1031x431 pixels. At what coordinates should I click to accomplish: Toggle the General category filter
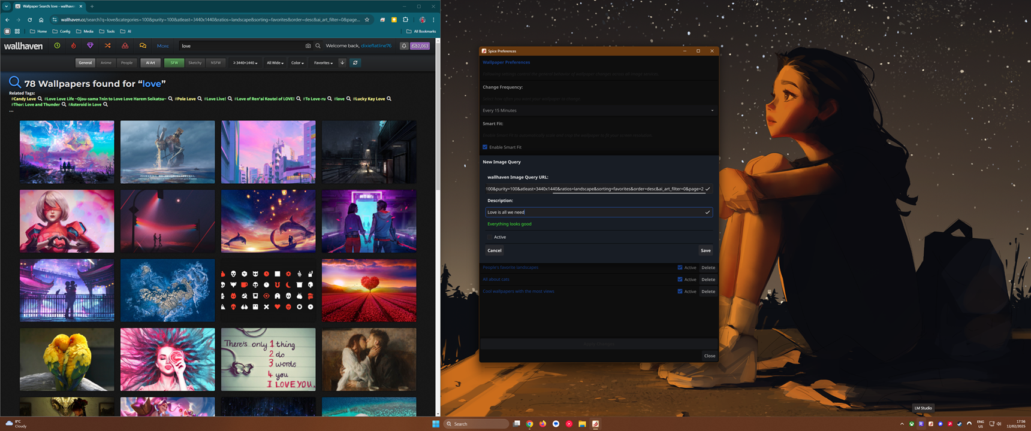(x=85, y=62)
